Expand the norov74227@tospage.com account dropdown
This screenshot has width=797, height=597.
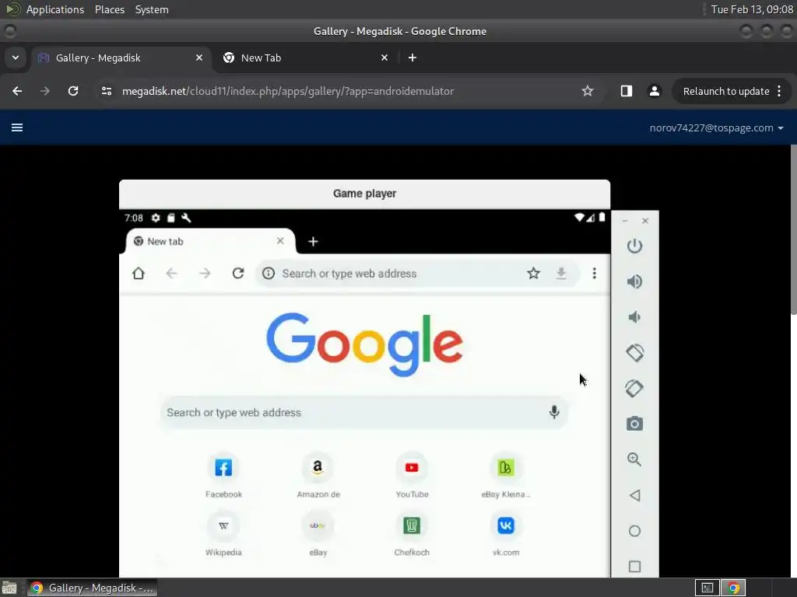pos(716,128)
